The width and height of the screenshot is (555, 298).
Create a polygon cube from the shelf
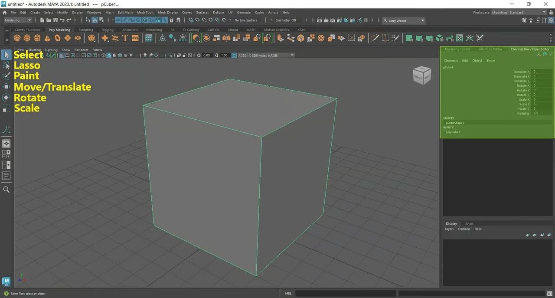pos(27,38)
